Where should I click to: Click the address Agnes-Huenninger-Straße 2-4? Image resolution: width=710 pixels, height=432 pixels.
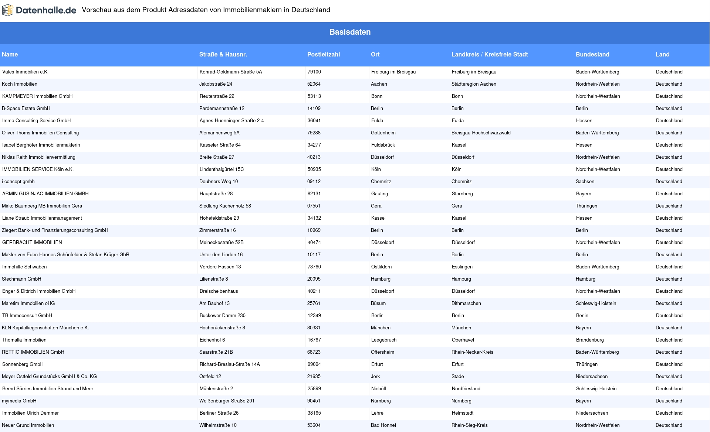pos(232,121)
